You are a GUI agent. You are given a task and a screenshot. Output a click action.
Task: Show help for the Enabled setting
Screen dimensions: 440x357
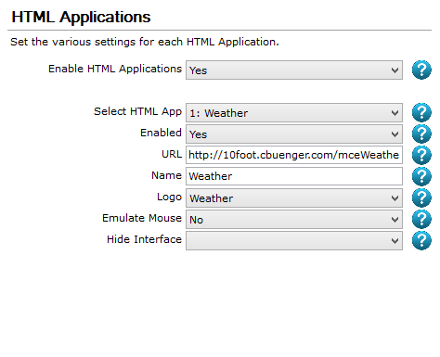(x=421, y=134)
